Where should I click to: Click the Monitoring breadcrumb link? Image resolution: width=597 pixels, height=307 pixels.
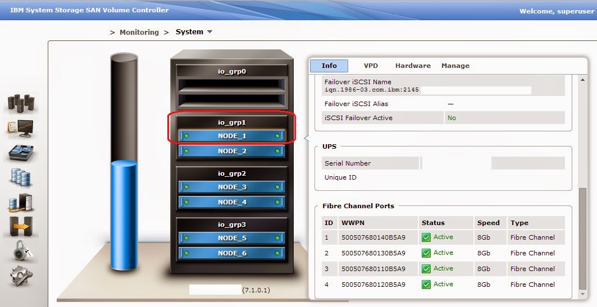pos(139,33)
